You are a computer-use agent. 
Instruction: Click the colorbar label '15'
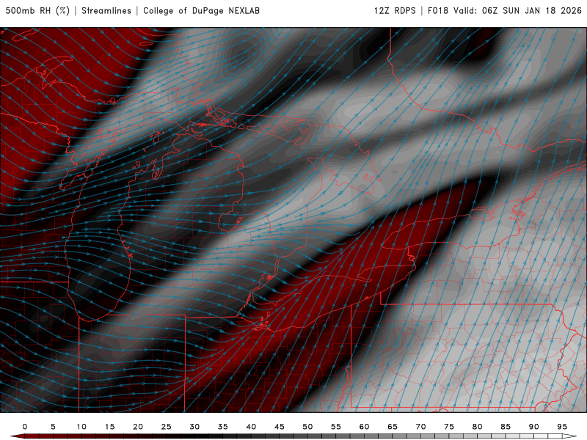tap(109, 427)
